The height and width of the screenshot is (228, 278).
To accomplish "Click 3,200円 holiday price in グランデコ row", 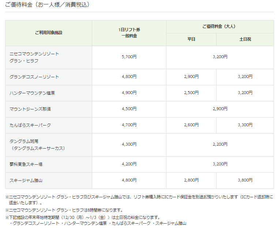I will [x=245, y=76].
